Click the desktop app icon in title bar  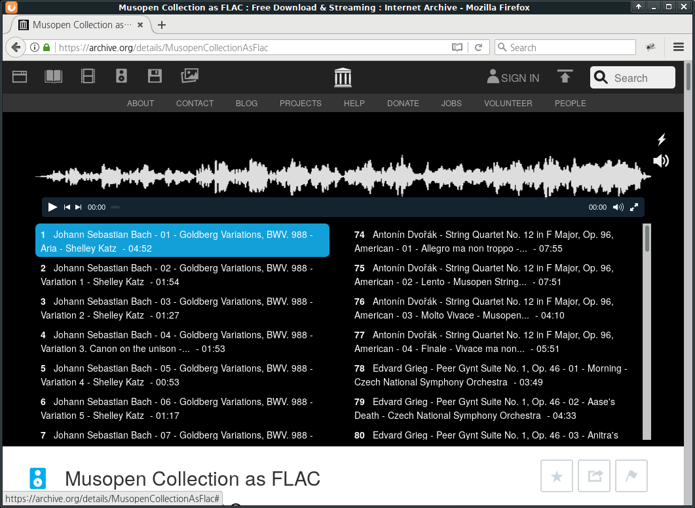click(x=12, y=7)
